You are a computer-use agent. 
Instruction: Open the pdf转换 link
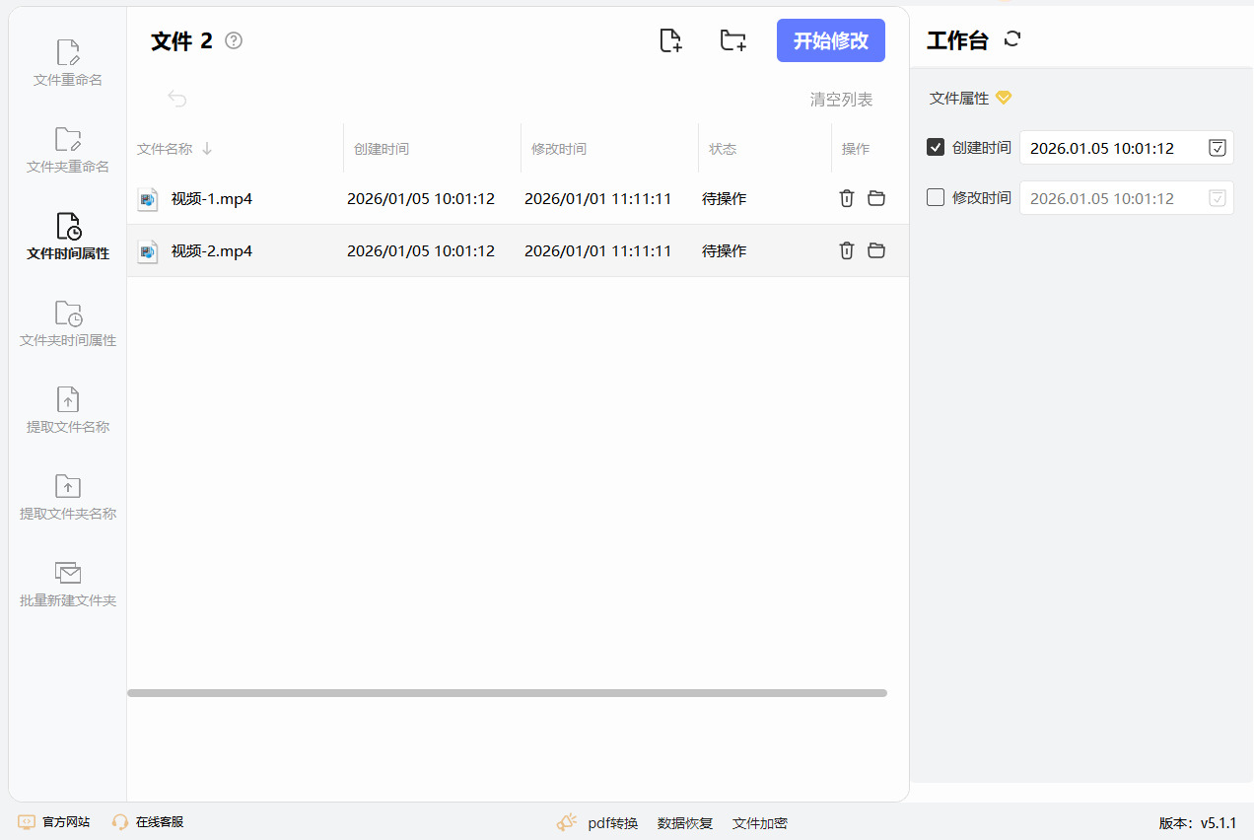pos(613,823)
